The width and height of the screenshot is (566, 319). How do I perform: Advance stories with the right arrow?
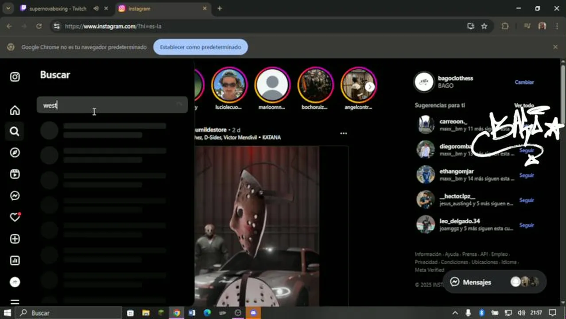[x=369, y=86]
